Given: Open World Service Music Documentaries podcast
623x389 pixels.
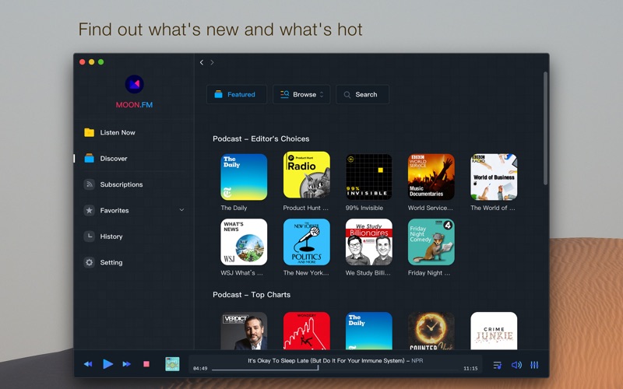Looking at the screenshot, I should coord(431,177).
